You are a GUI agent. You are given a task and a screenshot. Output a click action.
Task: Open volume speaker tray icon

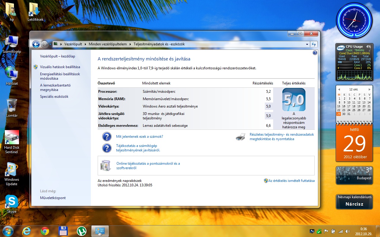click(x=348, y=231)
